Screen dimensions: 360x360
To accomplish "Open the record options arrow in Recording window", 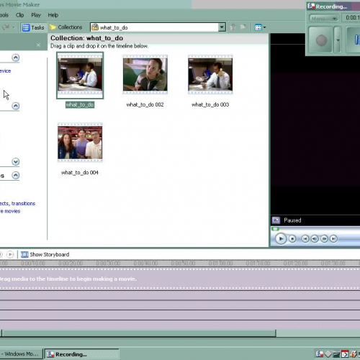I will (338, 40).
